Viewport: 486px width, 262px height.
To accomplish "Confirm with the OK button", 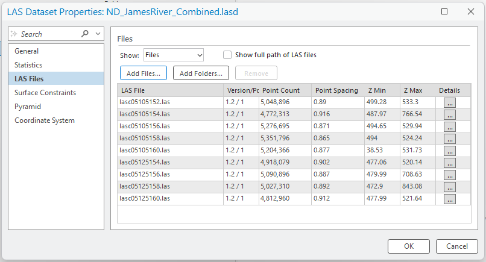I will coord(408,246).
